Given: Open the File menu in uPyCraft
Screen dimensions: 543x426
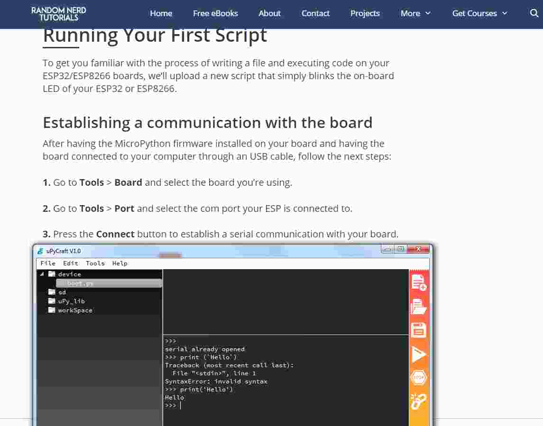Looking at the screenshot, I should pos(48,263).
